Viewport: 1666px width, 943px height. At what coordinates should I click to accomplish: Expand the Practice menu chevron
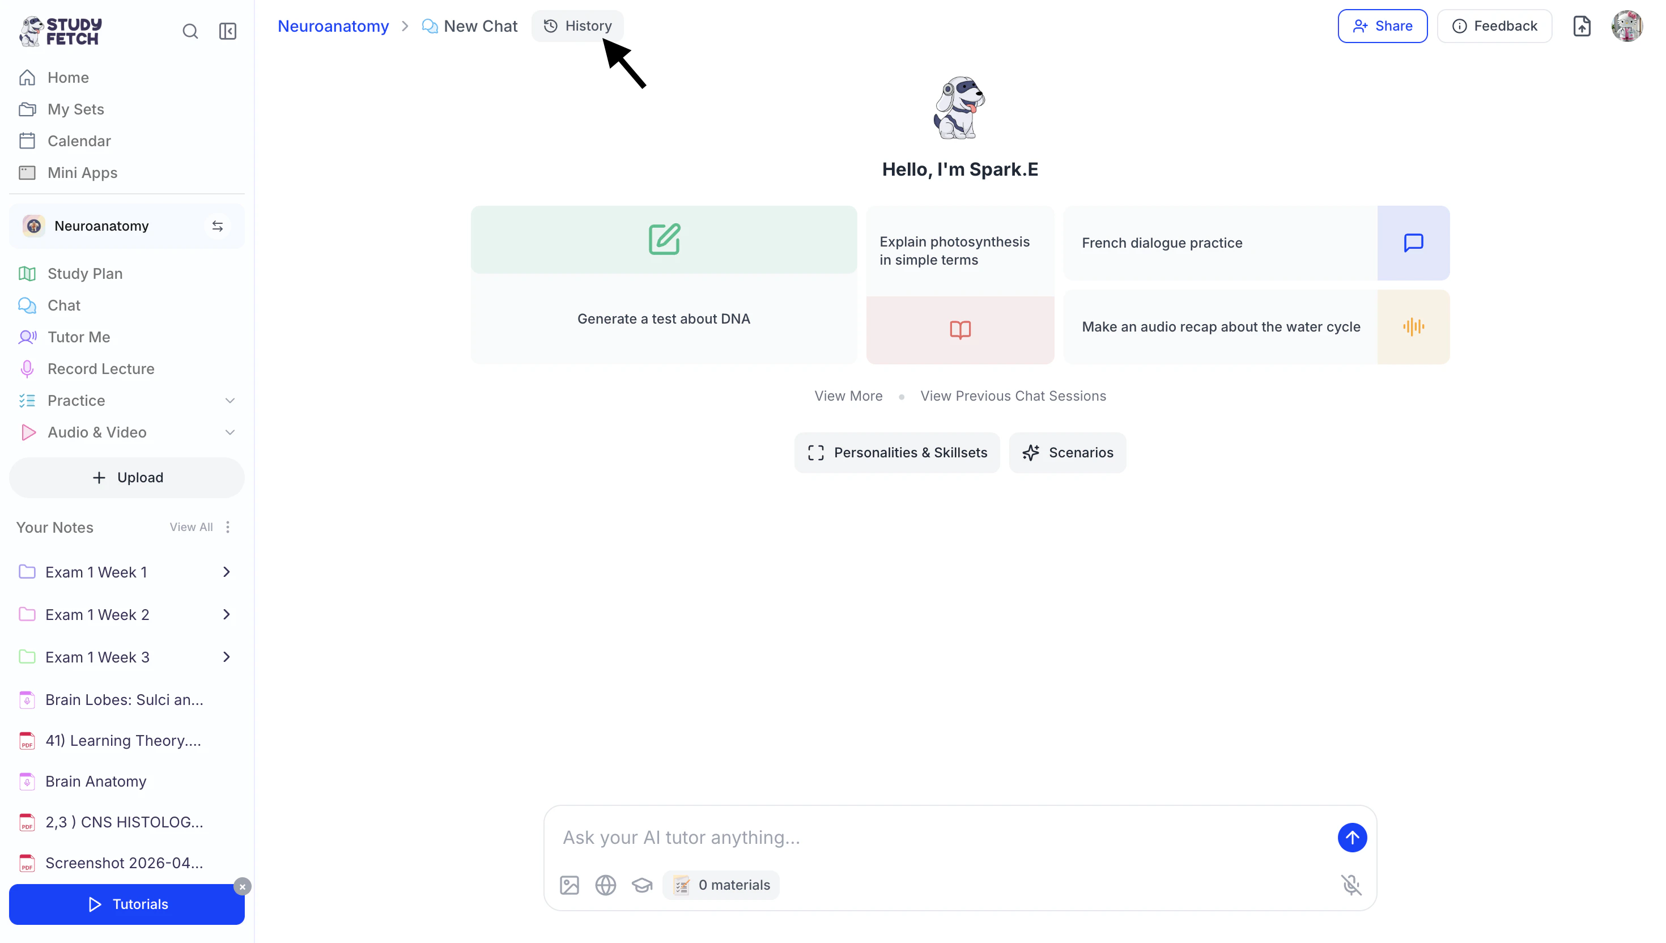(x=229, y=400)
